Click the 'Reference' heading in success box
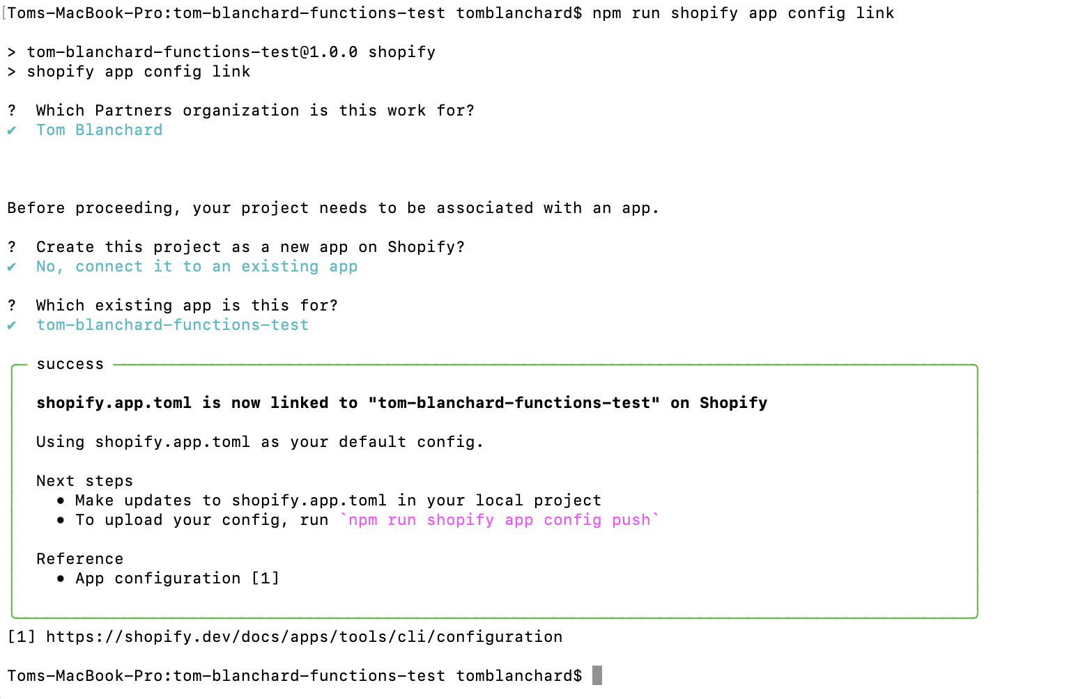The width and height of the screenshot is (1069, 699). coord(80,559)
